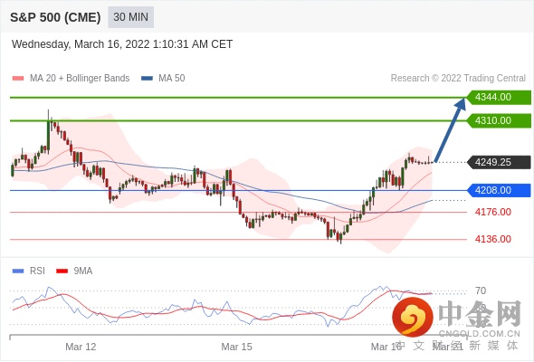This screenshot has height=362, width=534.
Task: Click the MA 20 + Bollinger Bands legend swatch
Action: tap(18, 79)
